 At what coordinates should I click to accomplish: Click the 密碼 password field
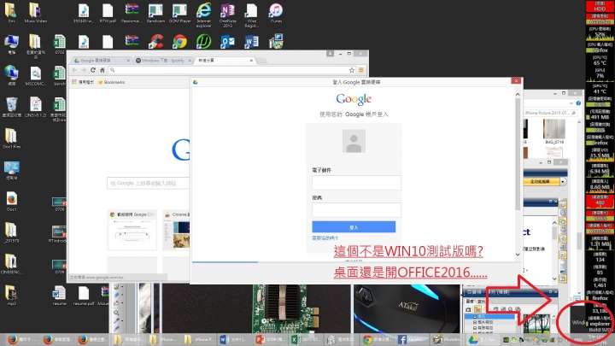(356, 210)
